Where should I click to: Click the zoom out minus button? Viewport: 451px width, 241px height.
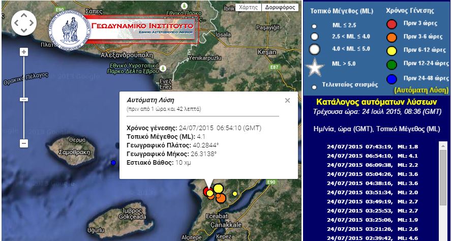click(x=23, y=143)
